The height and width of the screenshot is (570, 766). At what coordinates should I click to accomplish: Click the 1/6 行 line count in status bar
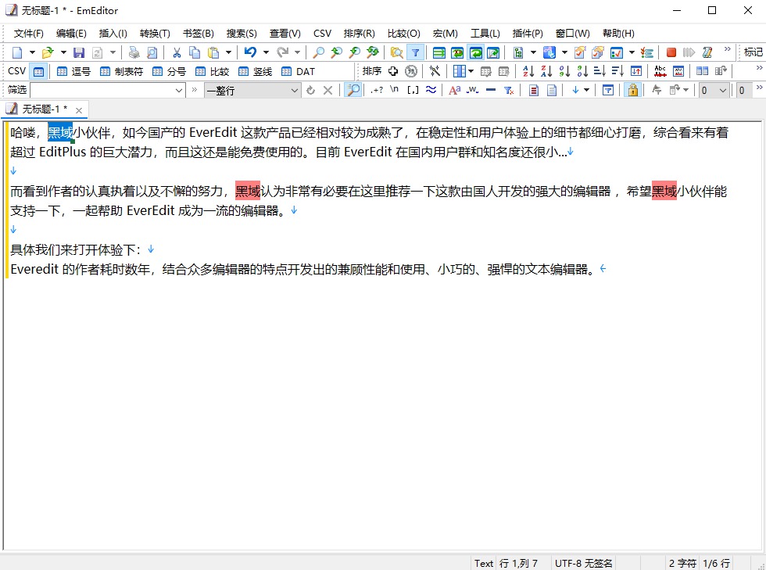(716, 563)
